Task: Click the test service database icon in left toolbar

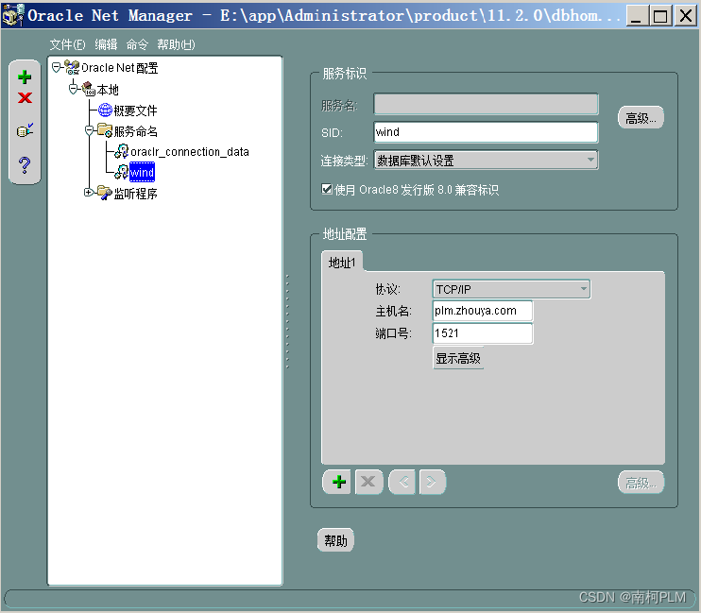Action: pyautogui.click(x=25, y=130)
